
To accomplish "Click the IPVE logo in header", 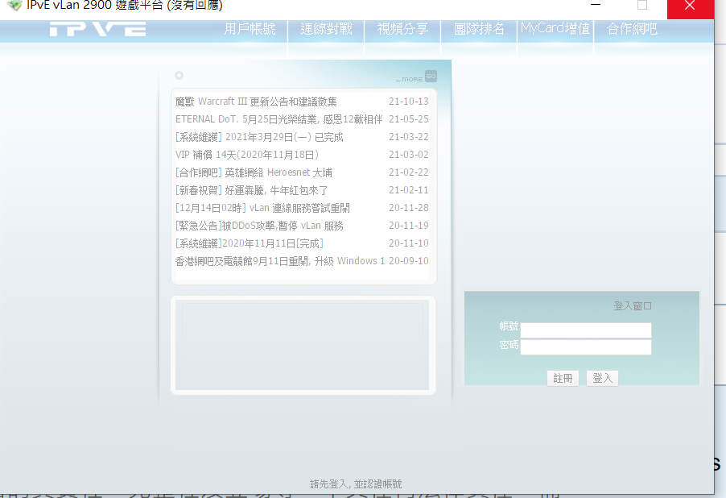I will pos(97,29).
